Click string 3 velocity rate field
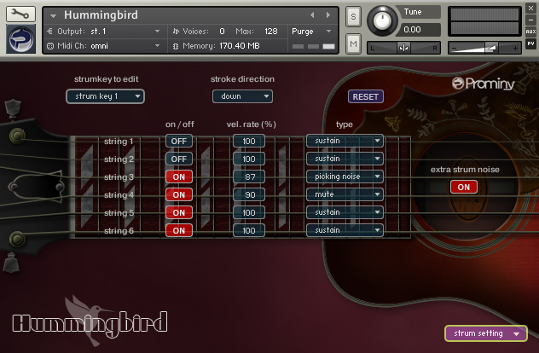This screenshot has height=353, width=539. (x=248, y=176)
